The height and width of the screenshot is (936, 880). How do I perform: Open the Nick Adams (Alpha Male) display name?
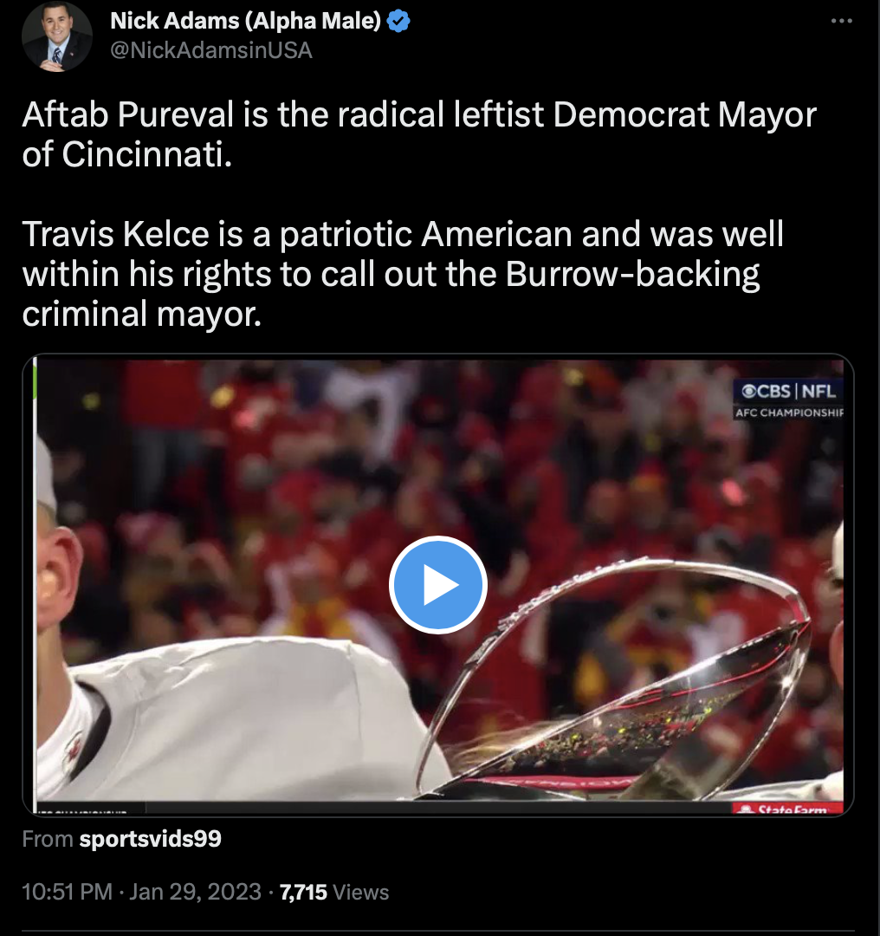coord(245,21)
